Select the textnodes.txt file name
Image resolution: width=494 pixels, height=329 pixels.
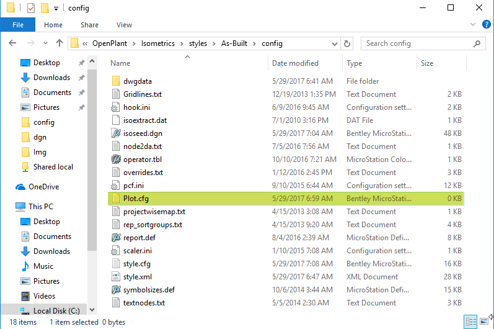(144, 303)
